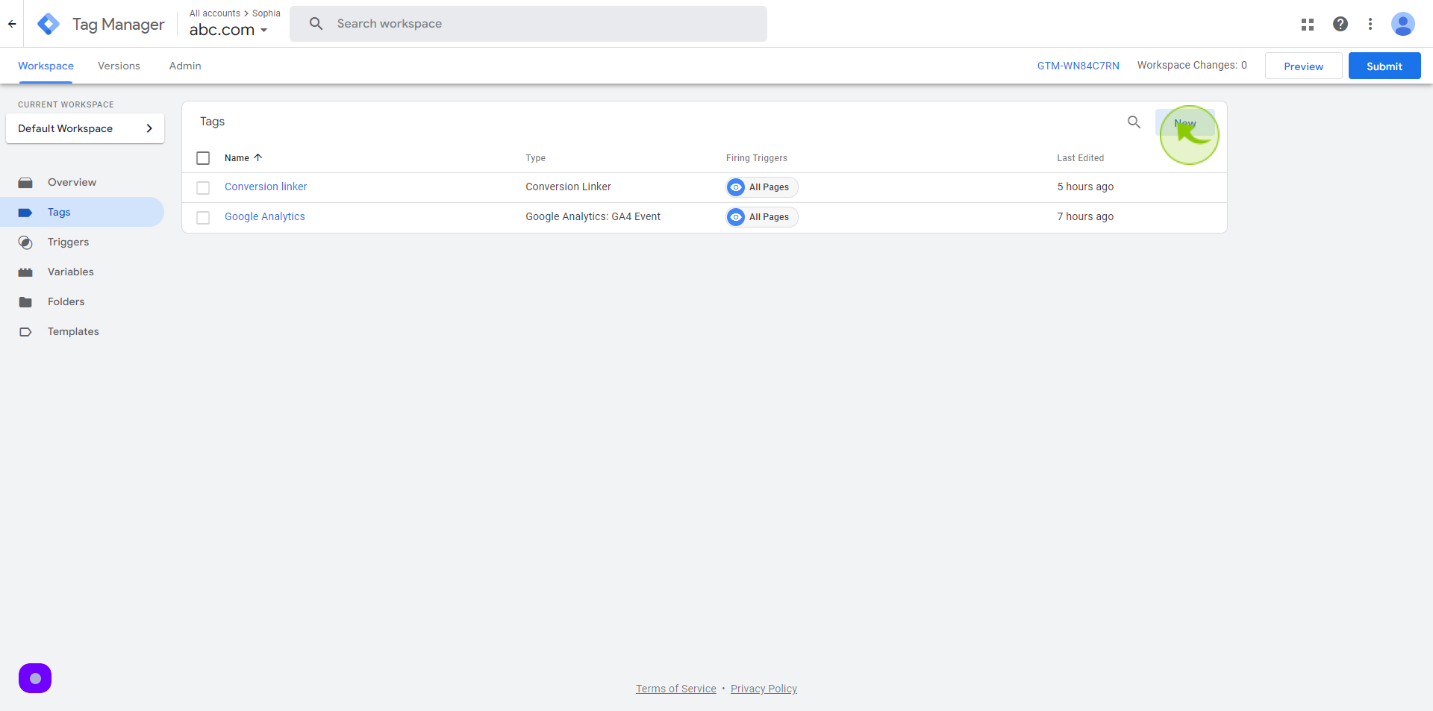Image resolution: width=1433 pixels, height=711 pixels.
Task: Click the GTM-WN84C7RN container ID
Action: [1078, 66]
